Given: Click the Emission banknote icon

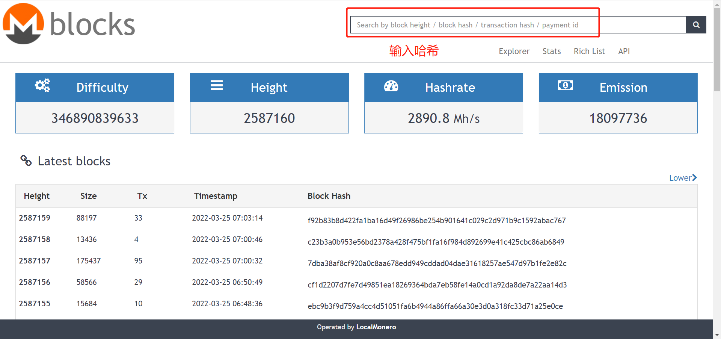Looking at the screenshot, I should coord(565,85).
